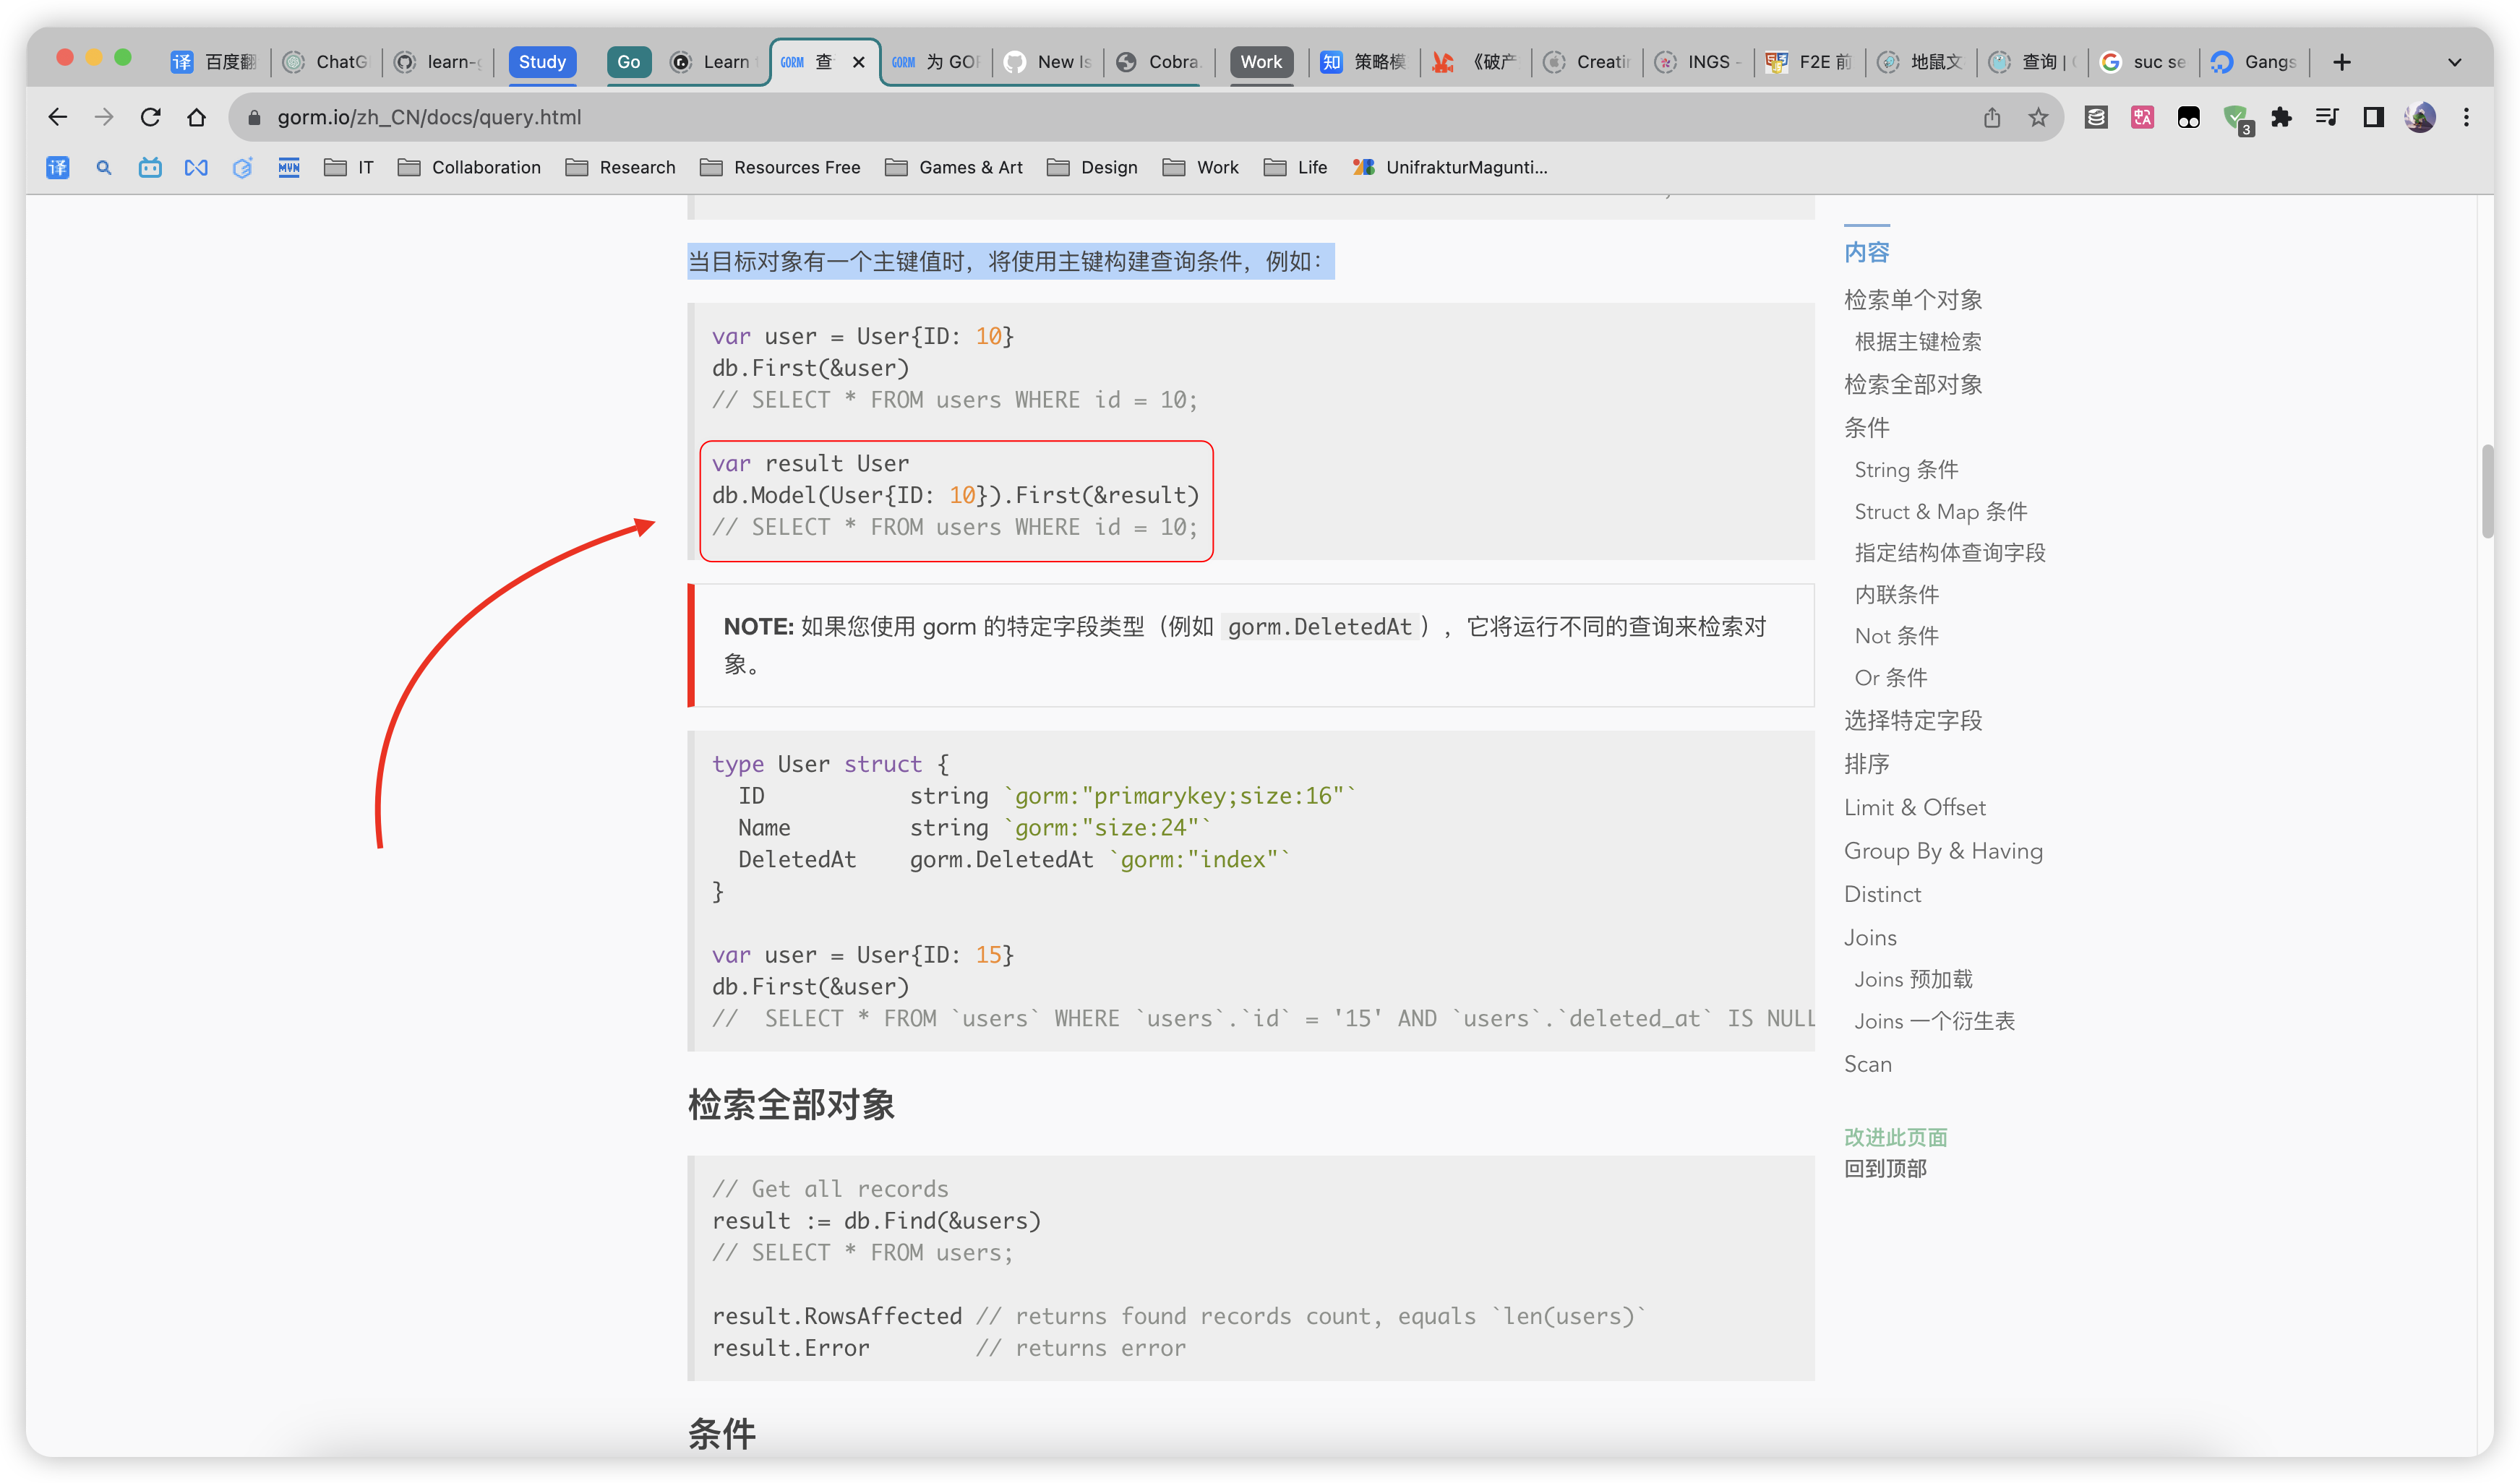This screenshot has width=2520, height=1483.
Task: Toggle the browser side panel icon
Action: point(2373,117)
